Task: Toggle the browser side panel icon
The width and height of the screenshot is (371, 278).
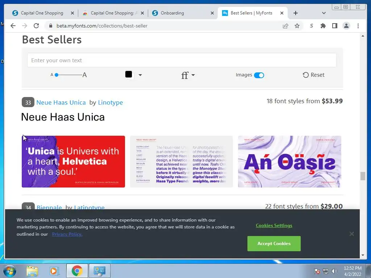Action: click(x=334, y=26)
